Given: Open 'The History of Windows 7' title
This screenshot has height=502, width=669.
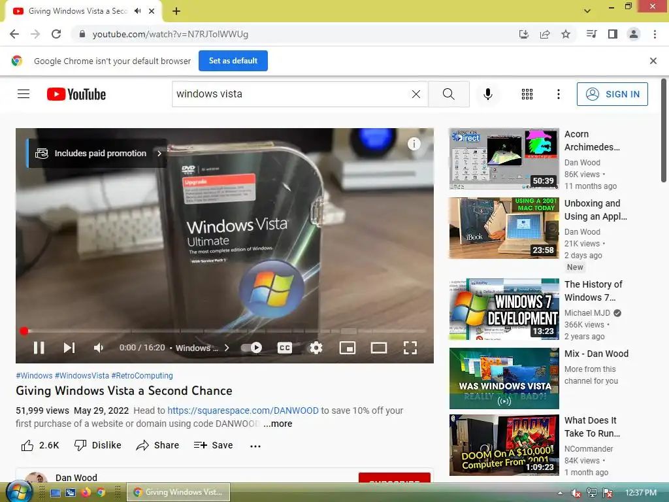Looking at the screenshot, I should [593, 291].
